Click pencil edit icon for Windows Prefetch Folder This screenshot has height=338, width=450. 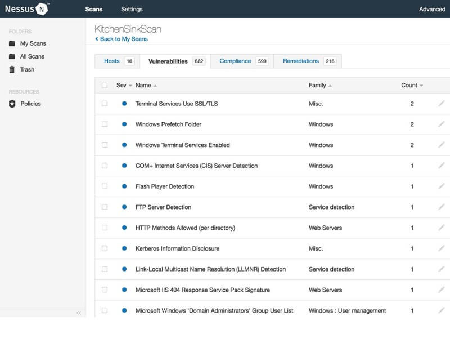click(442, 124)
